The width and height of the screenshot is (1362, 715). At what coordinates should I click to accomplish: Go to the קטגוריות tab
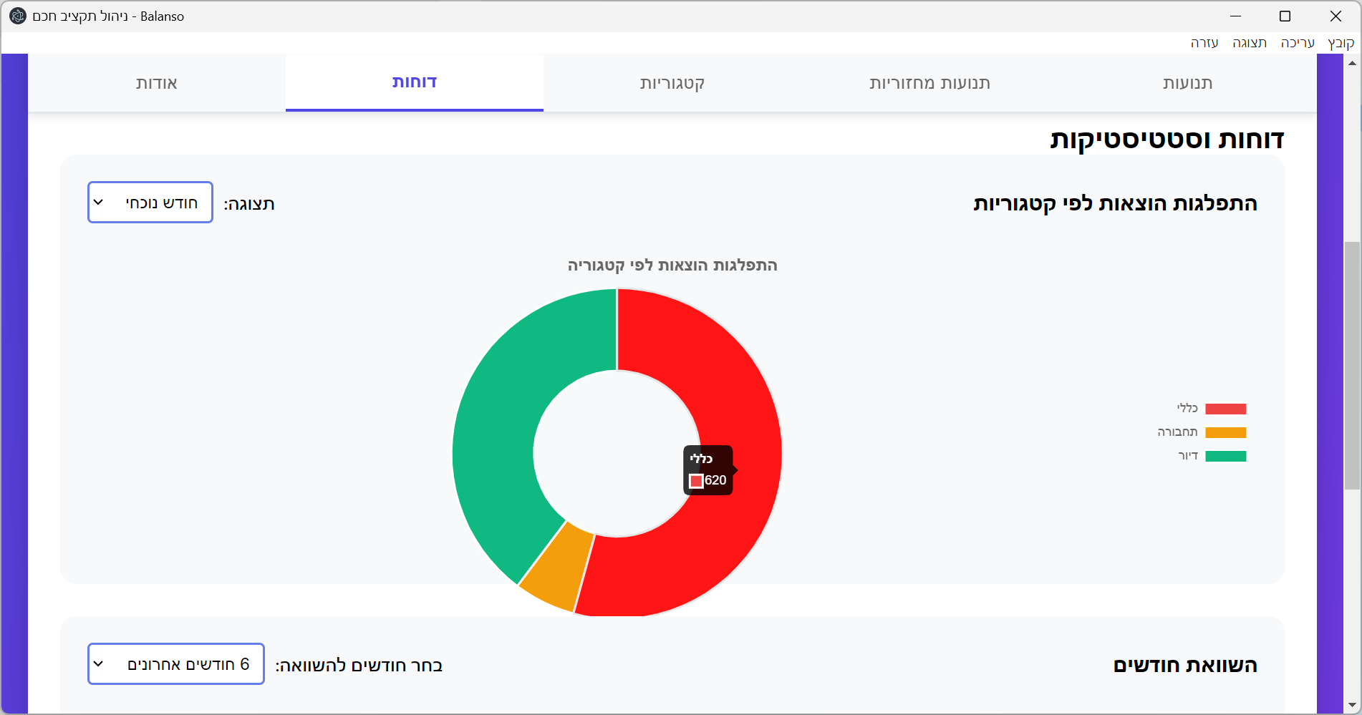(672, 83)
